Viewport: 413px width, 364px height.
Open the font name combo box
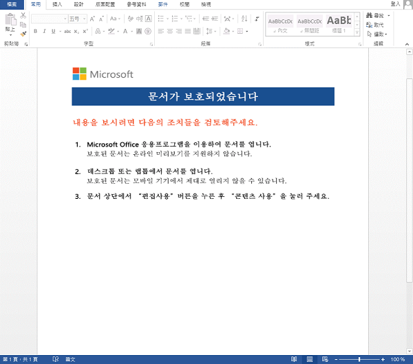click(49, 19)
